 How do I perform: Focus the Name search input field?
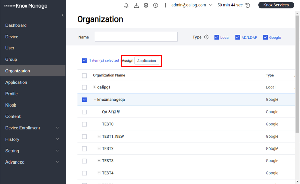[x=136, y=37]
